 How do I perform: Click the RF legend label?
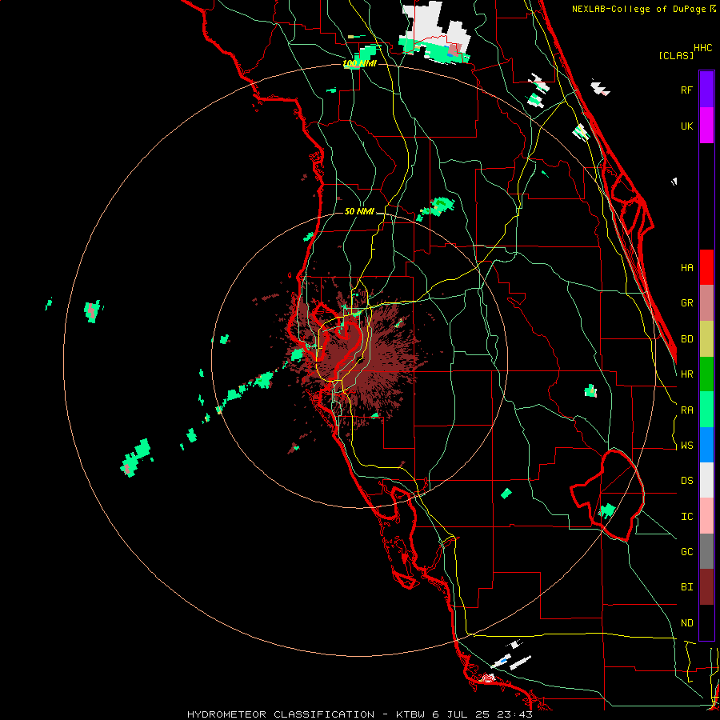click(687, 90)
